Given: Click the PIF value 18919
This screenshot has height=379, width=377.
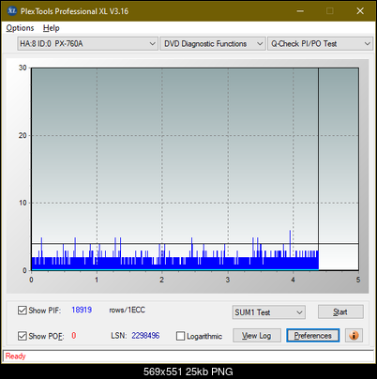Looking at the screenshot, I should pyautogui.click(x=82, y=310).
